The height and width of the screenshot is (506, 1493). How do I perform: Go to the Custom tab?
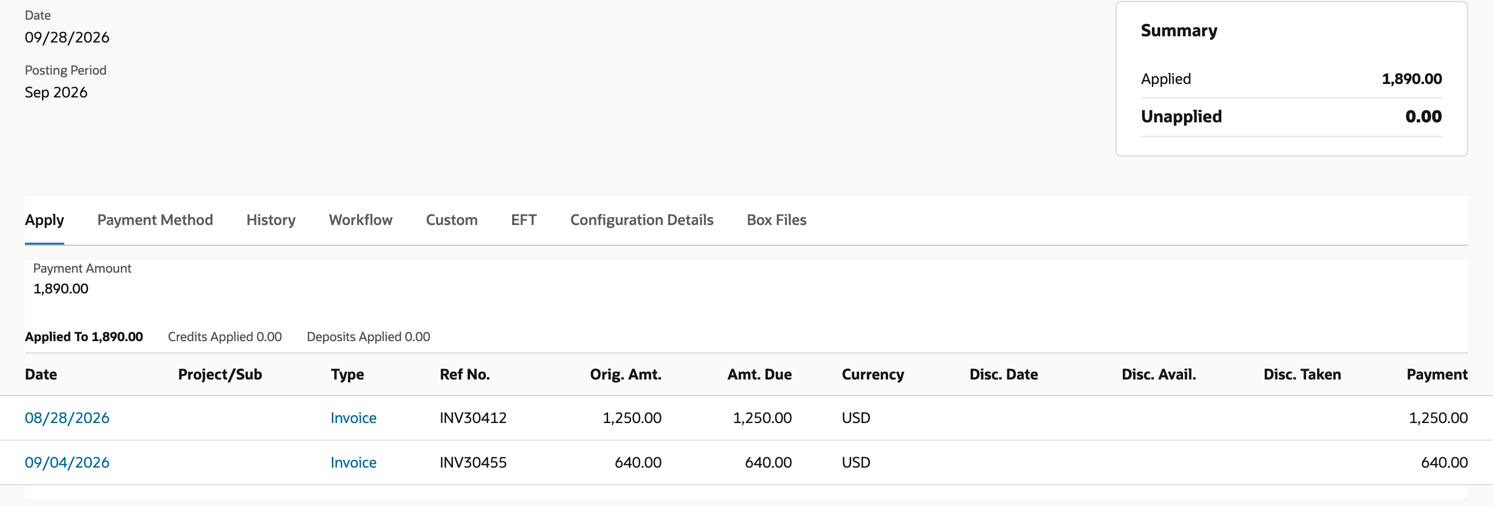click(x=452, y=220)
